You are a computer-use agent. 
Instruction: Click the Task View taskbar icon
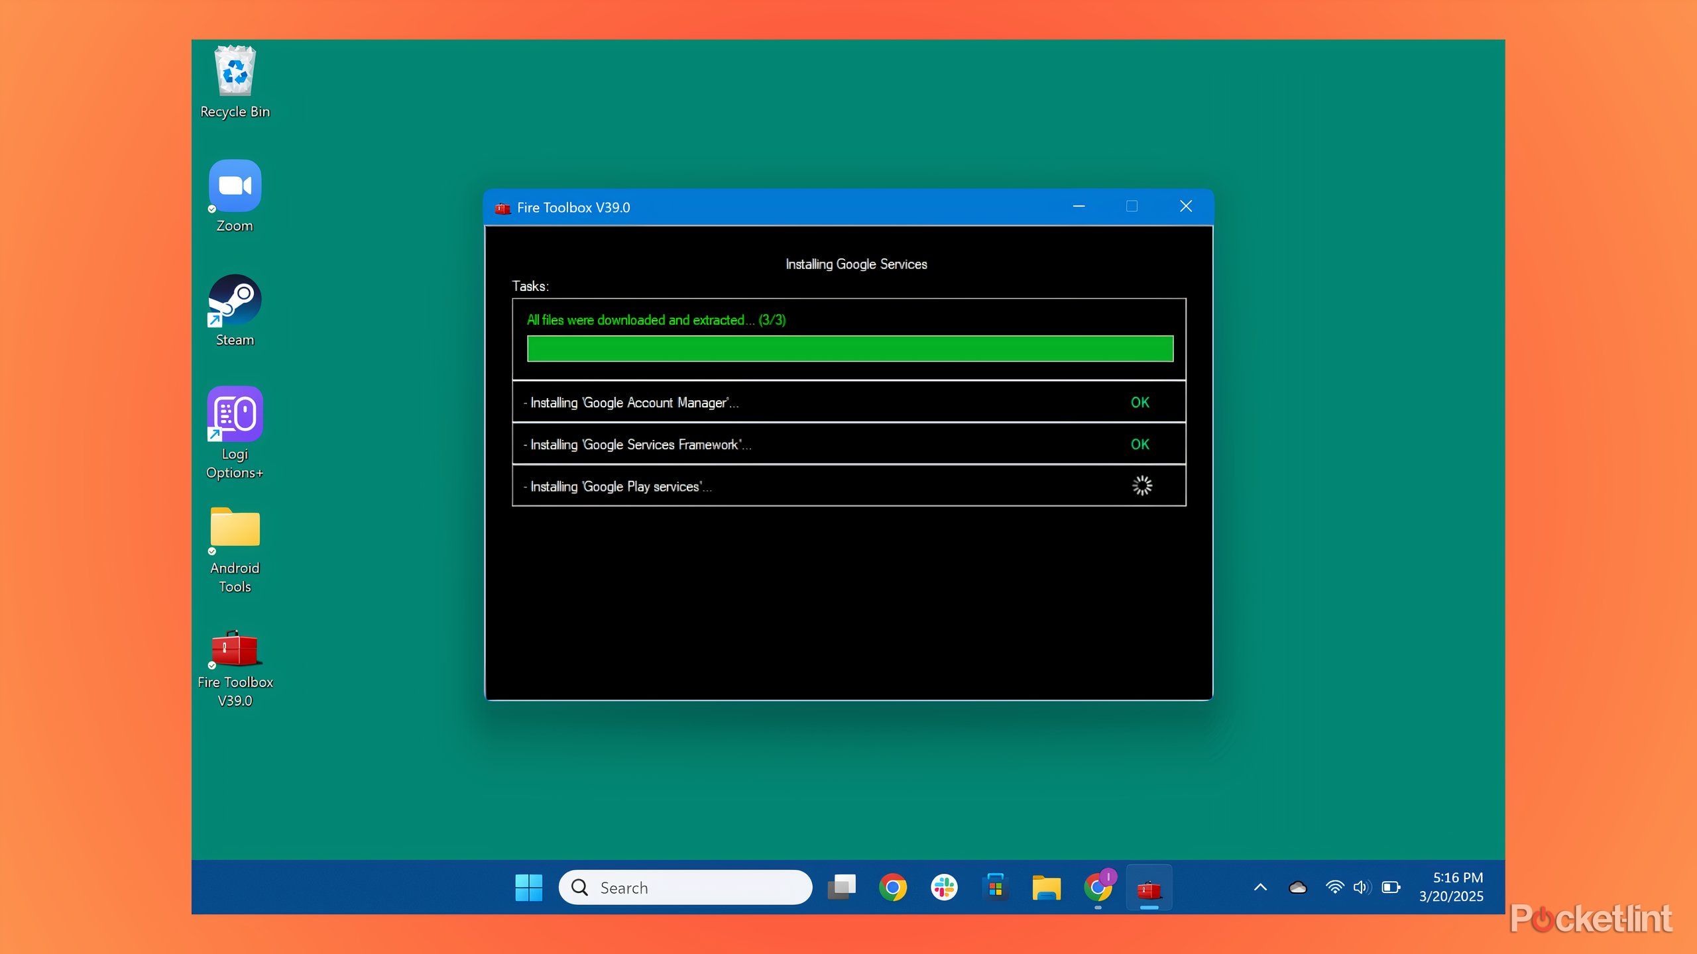tap(841, 887)
